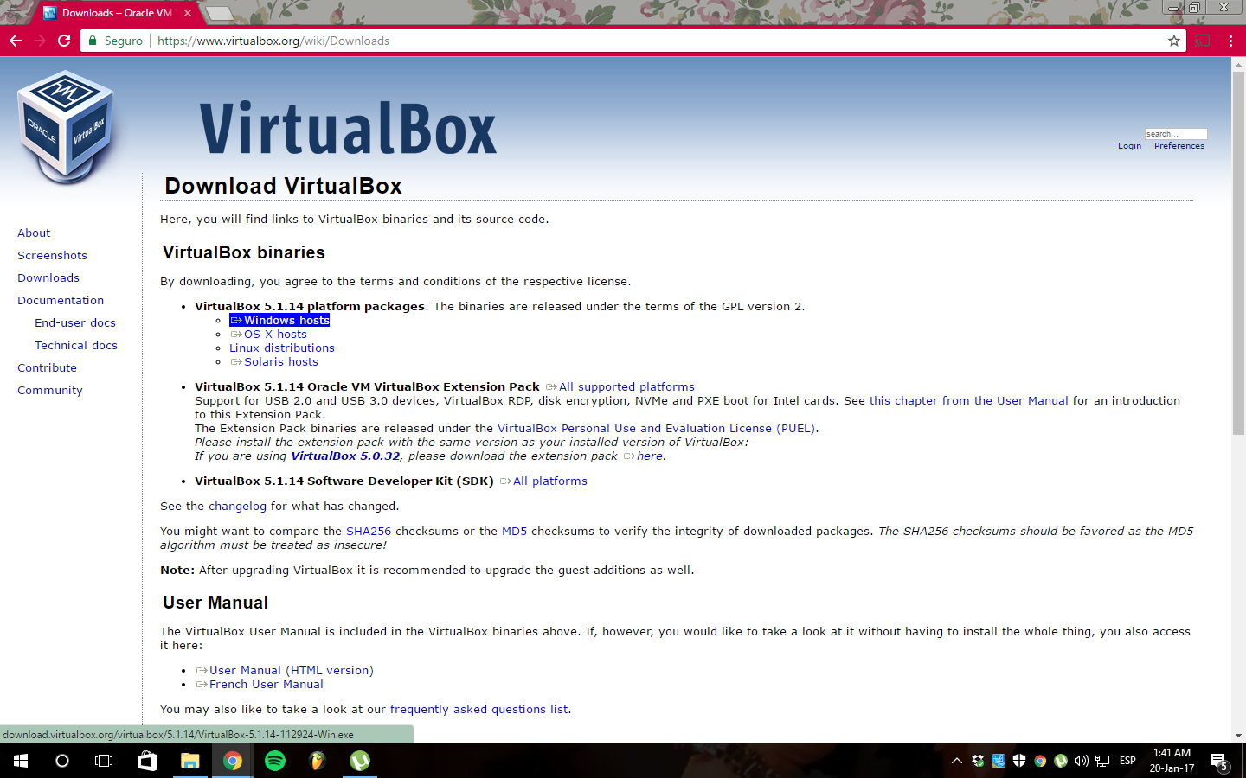Click the Login link
This screenshot has height=778, width=1246.
tap(1129, 146)
